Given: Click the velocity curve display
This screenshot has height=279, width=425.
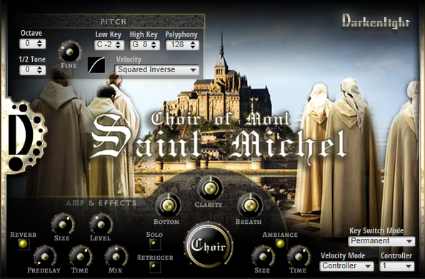Looking at the screenshot, I should [96, 65].
